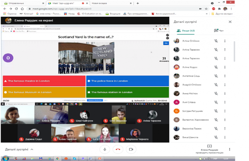Mute Аліна Олійник in the people list
249x161 pixels.
coord(216,41)
